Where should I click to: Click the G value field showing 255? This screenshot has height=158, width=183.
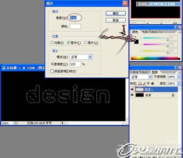(173, 44)
